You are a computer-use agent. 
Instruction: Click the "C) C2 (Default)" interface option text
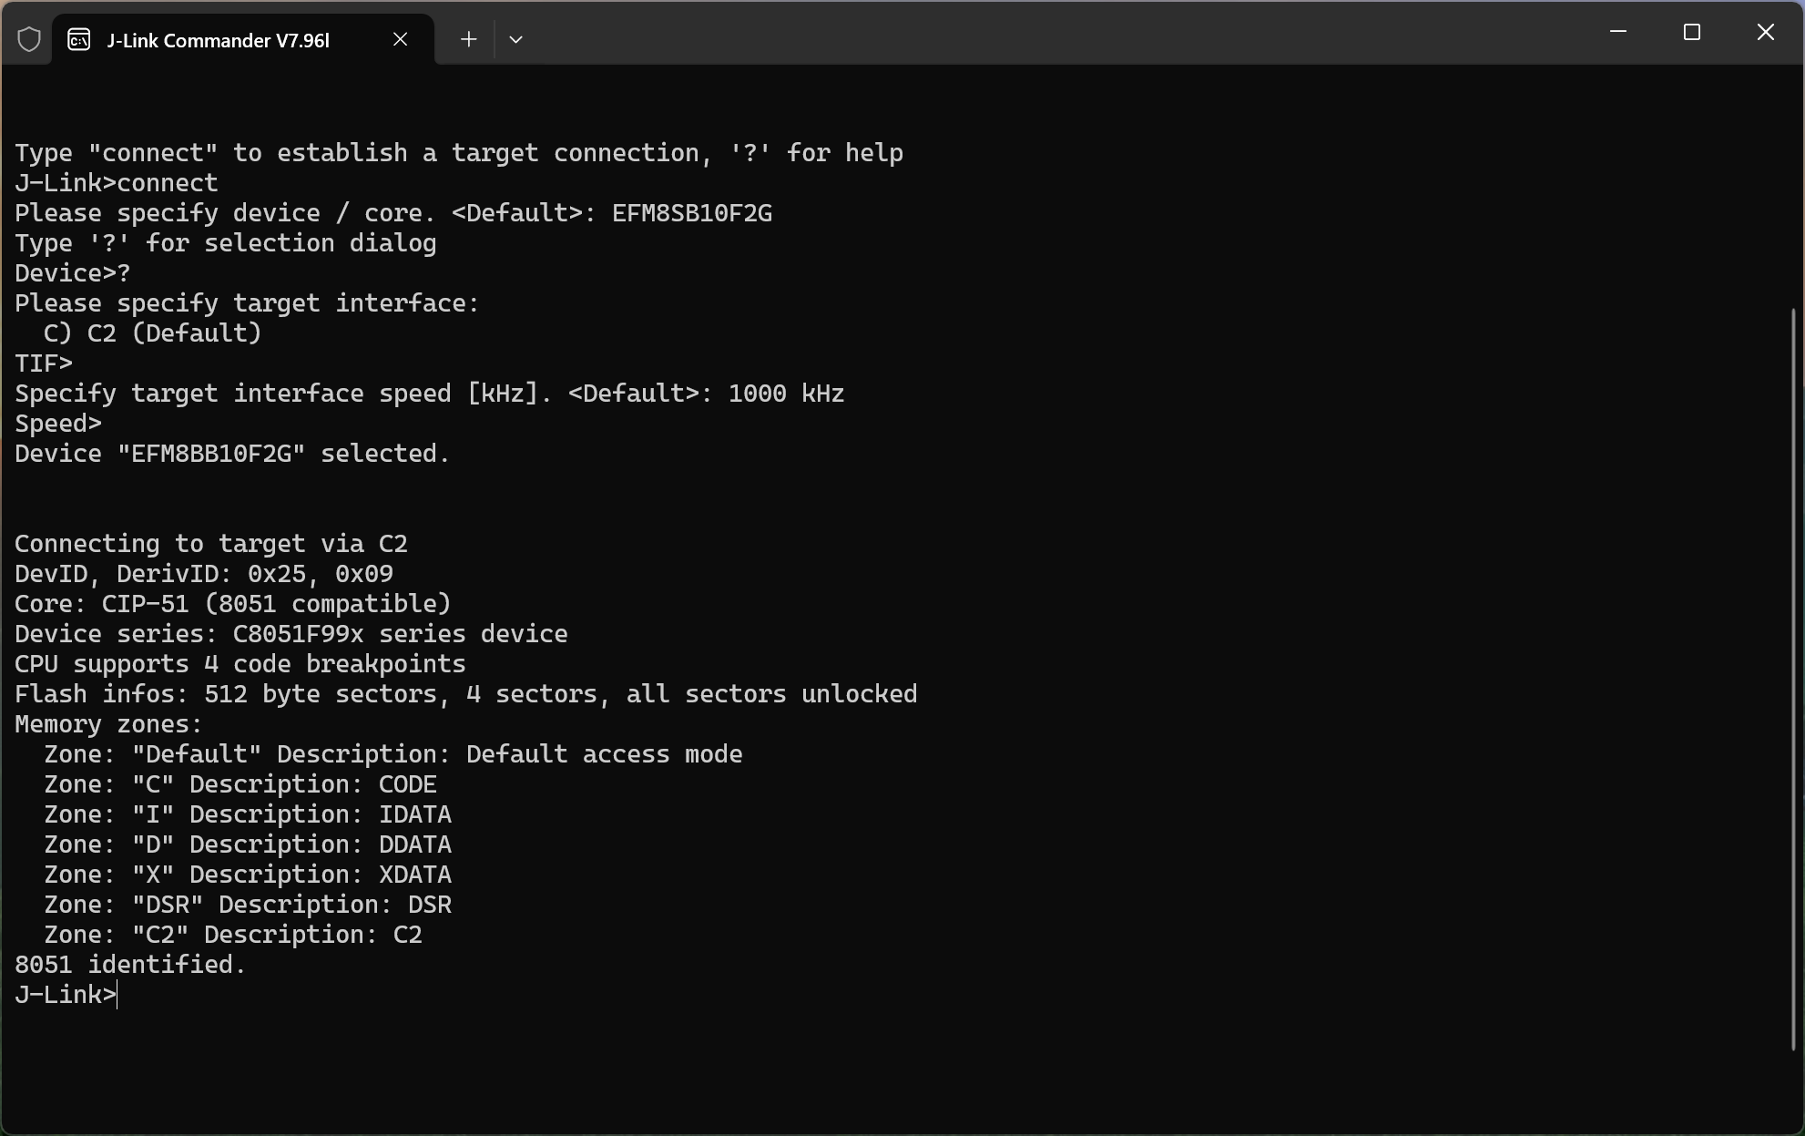click(x=153, y=333)
